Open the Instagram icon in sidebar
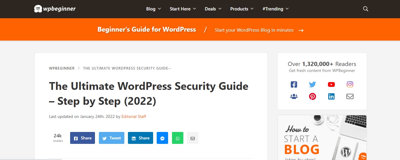400x160 pixels. pos(350,84)
